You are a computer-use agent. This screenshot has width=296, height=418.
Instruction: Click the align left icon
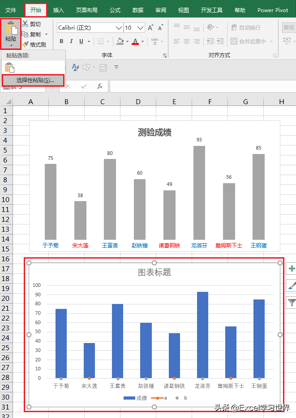coord(177,41)
